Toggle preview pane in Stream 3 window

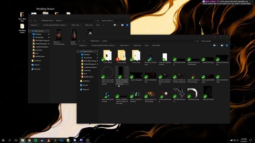click(x=122, y=25)
